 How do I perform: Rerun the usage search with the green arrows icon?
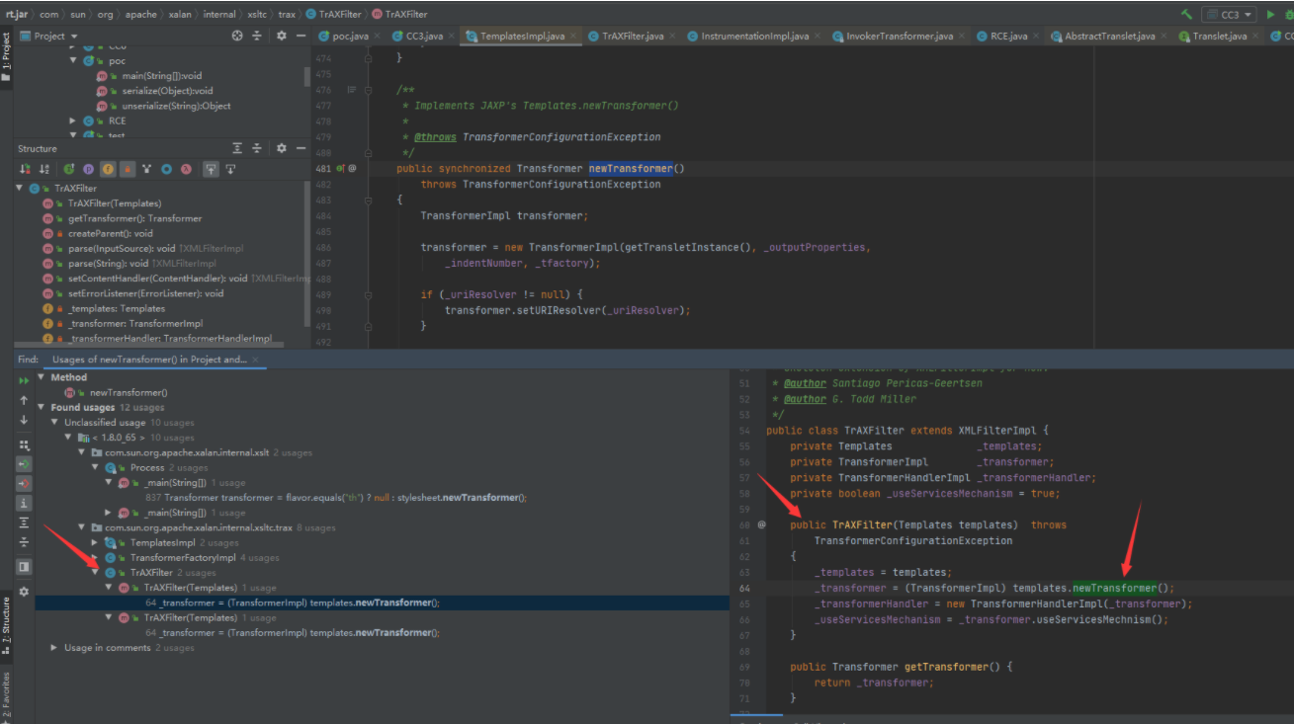tap(24, 380)
